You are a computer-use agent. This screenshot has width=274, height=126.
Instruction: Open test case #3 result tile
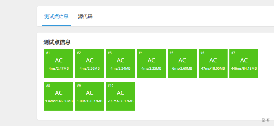(x=121, y=63)
